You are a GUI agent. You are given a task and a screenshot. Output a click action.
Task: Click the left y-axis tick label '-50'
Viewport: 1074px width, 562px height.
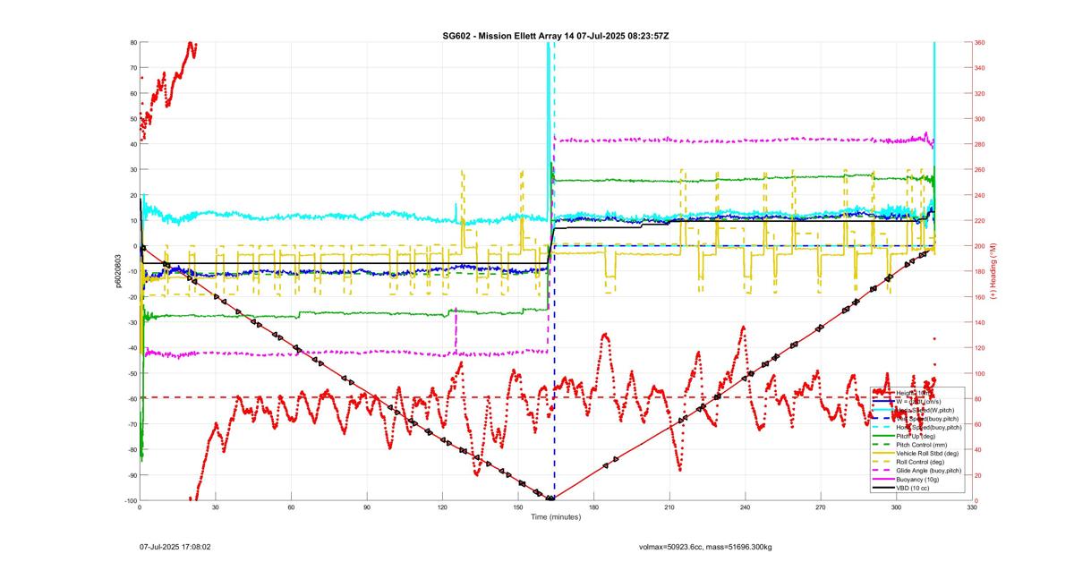coord(132,373)
